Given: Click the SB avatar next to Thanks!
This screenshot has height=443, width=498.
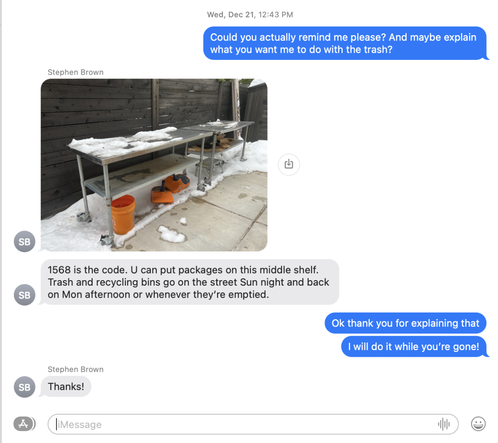Looking at the screenshot, I should 25,387.
